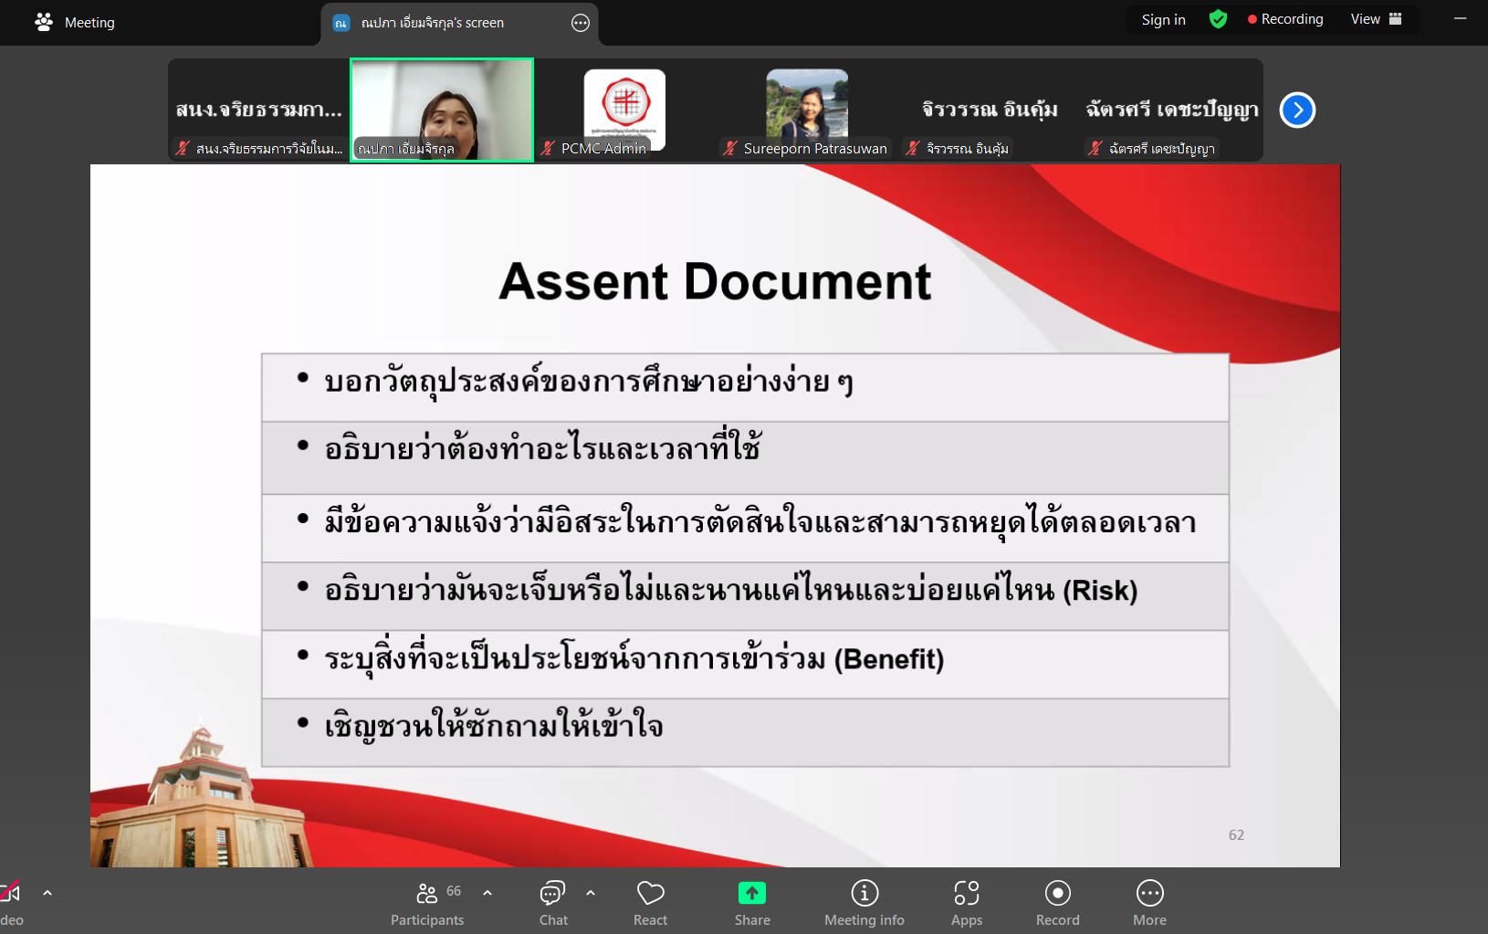Start recording with the Record button
Viewport: 1488px width, 934px height.
tap(1057, 902)
